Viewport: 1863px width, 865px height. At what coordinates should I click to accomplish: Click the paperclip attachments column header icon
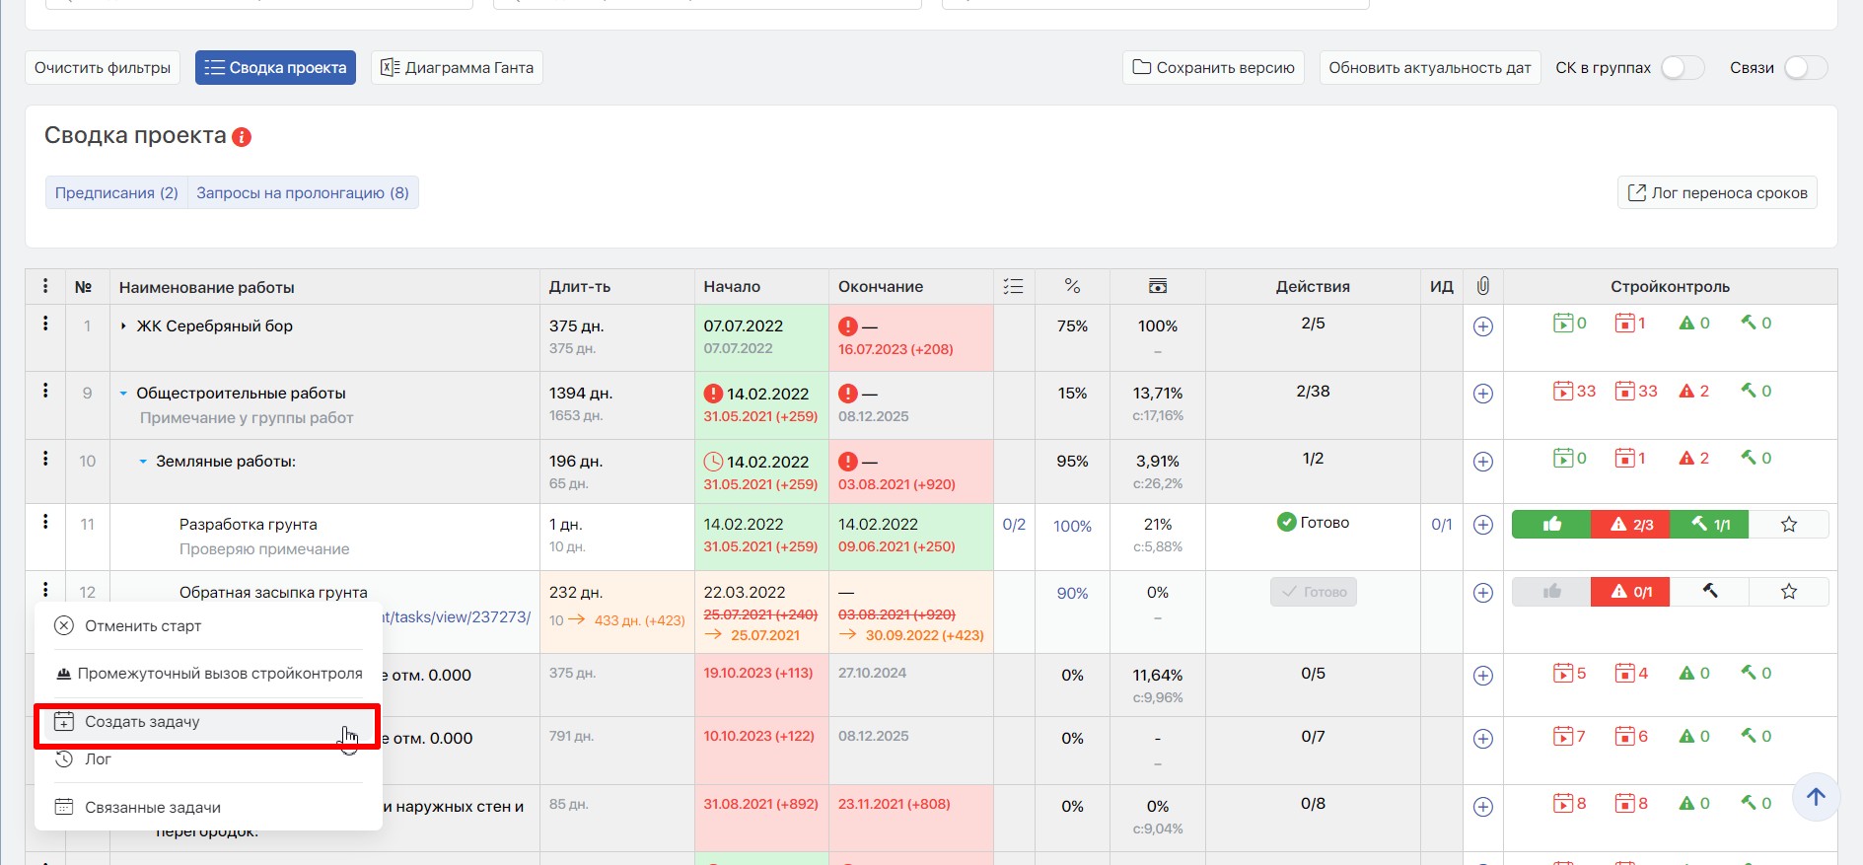coord(1482,286)
